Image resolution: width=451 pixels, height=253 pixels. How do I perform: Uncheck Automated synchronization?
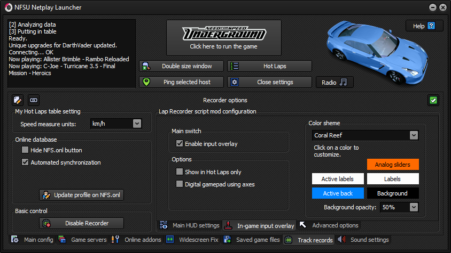coord(25,162)
